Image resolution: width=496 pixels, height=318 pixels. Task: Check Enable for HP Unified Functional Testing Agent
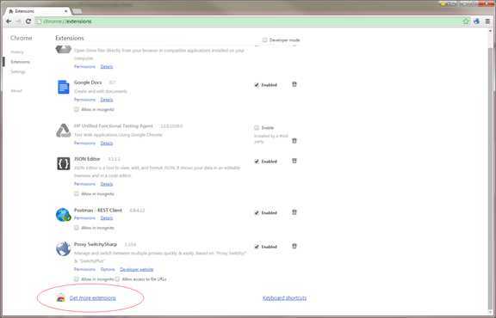257,127
